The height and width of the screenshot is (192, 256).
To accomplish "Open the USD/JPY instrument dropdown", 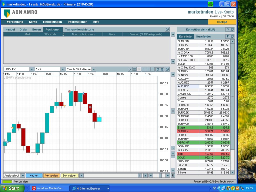I will pos(32,69).
